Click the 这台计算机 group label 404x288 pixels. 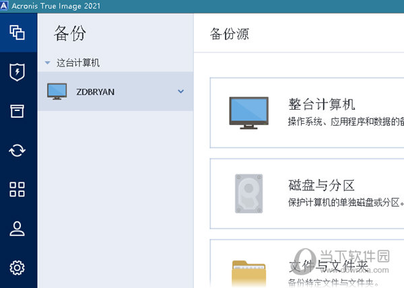[x=78, y=63]
